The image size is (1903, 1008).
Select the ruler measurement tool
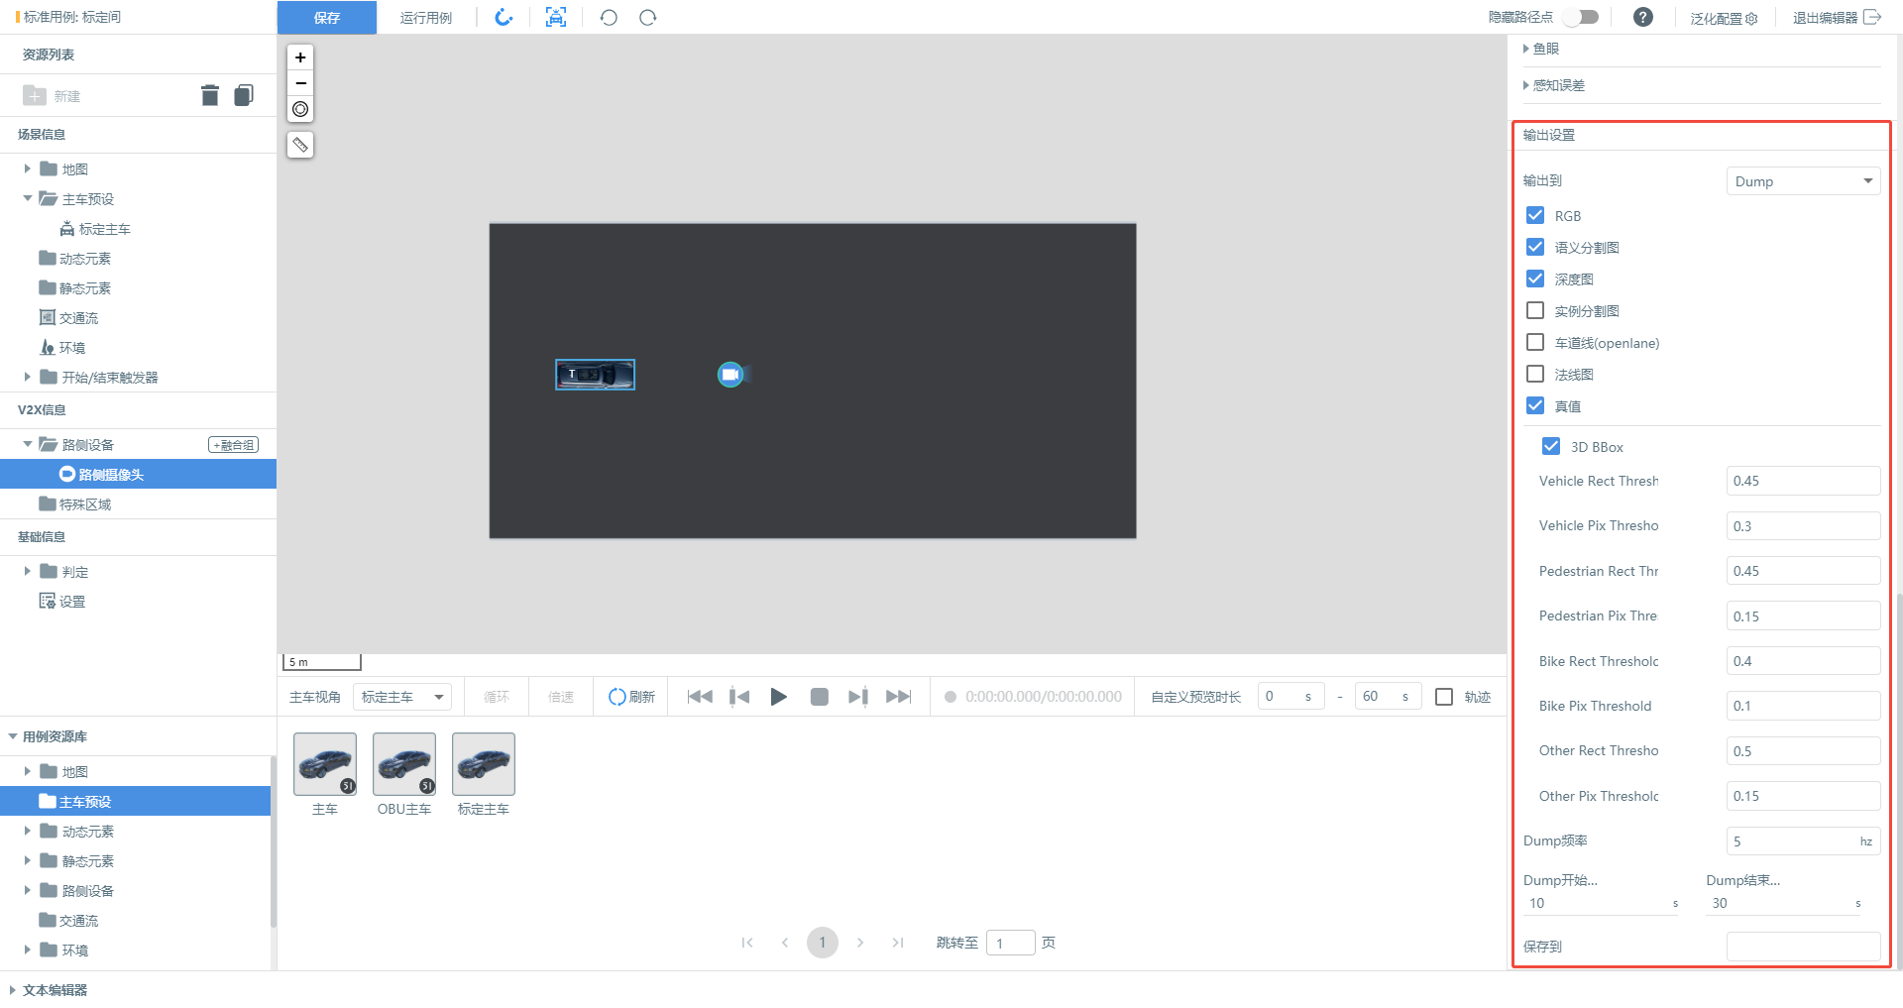(x=300, y=145)
